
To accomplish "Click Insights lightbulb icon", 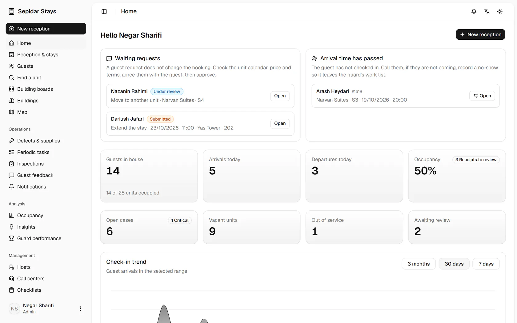I will click(11, 227).
